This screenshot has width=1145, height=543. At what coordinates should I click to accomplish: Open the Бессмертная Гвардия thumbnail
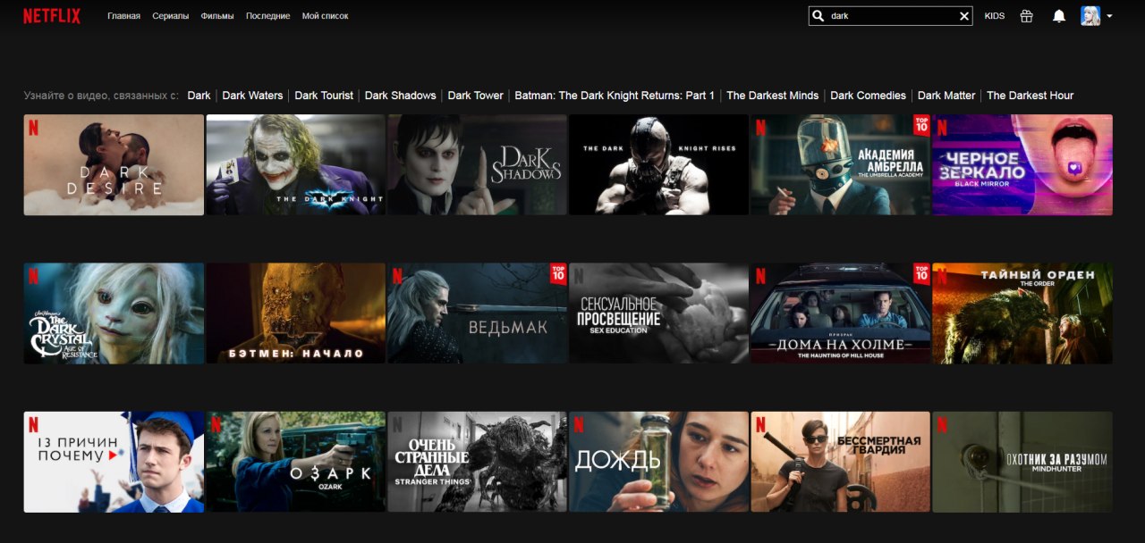[x=840, y=462]
